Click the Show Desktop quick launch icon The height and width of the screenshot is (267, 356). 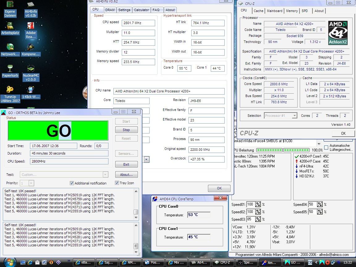pos(23,262)
